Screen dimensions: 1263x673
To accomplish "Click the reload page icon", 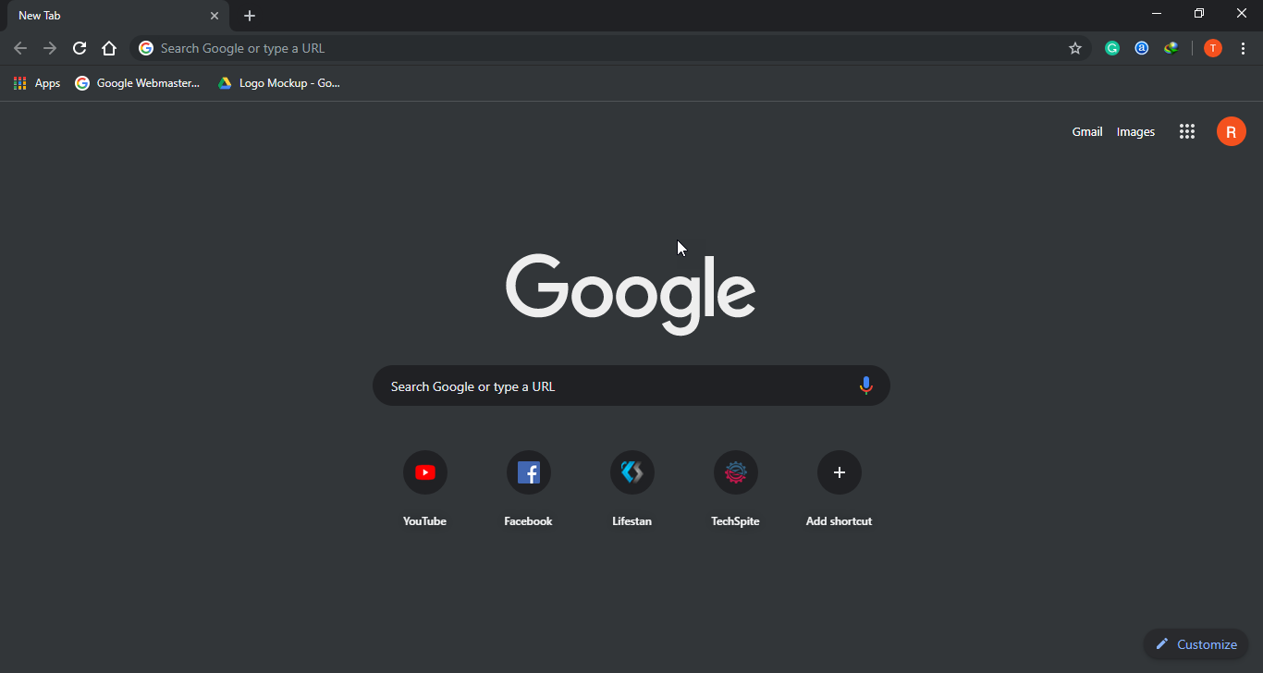I will [x=80, y=48].
